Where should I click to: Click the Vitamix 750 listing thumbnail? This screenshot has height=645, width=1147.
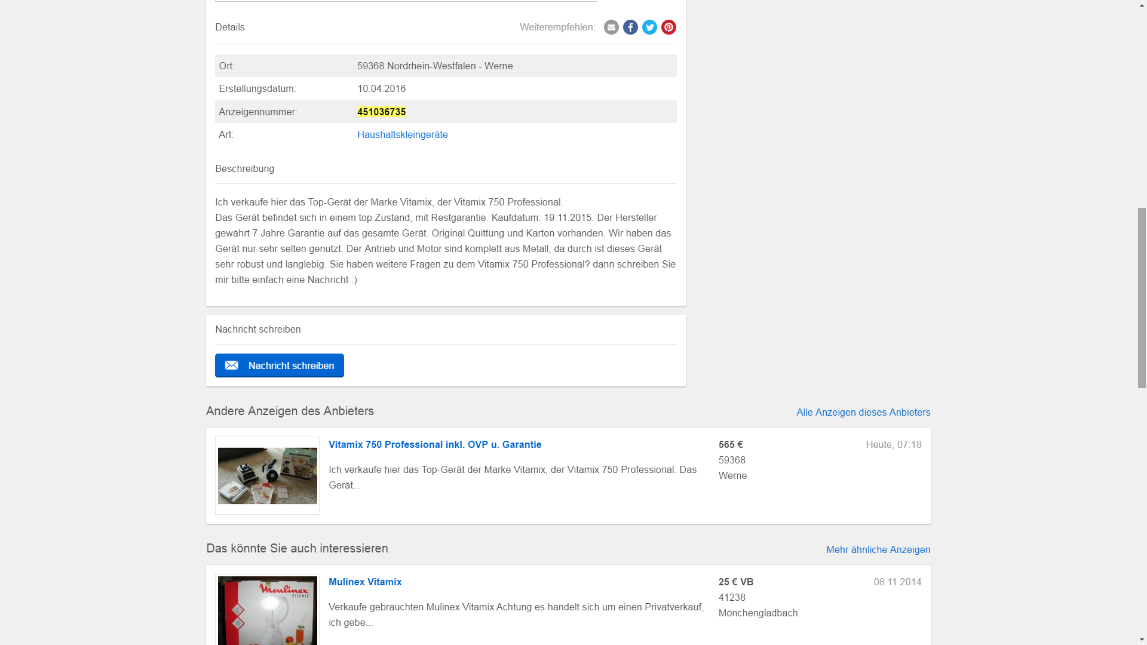pos(267,476)
